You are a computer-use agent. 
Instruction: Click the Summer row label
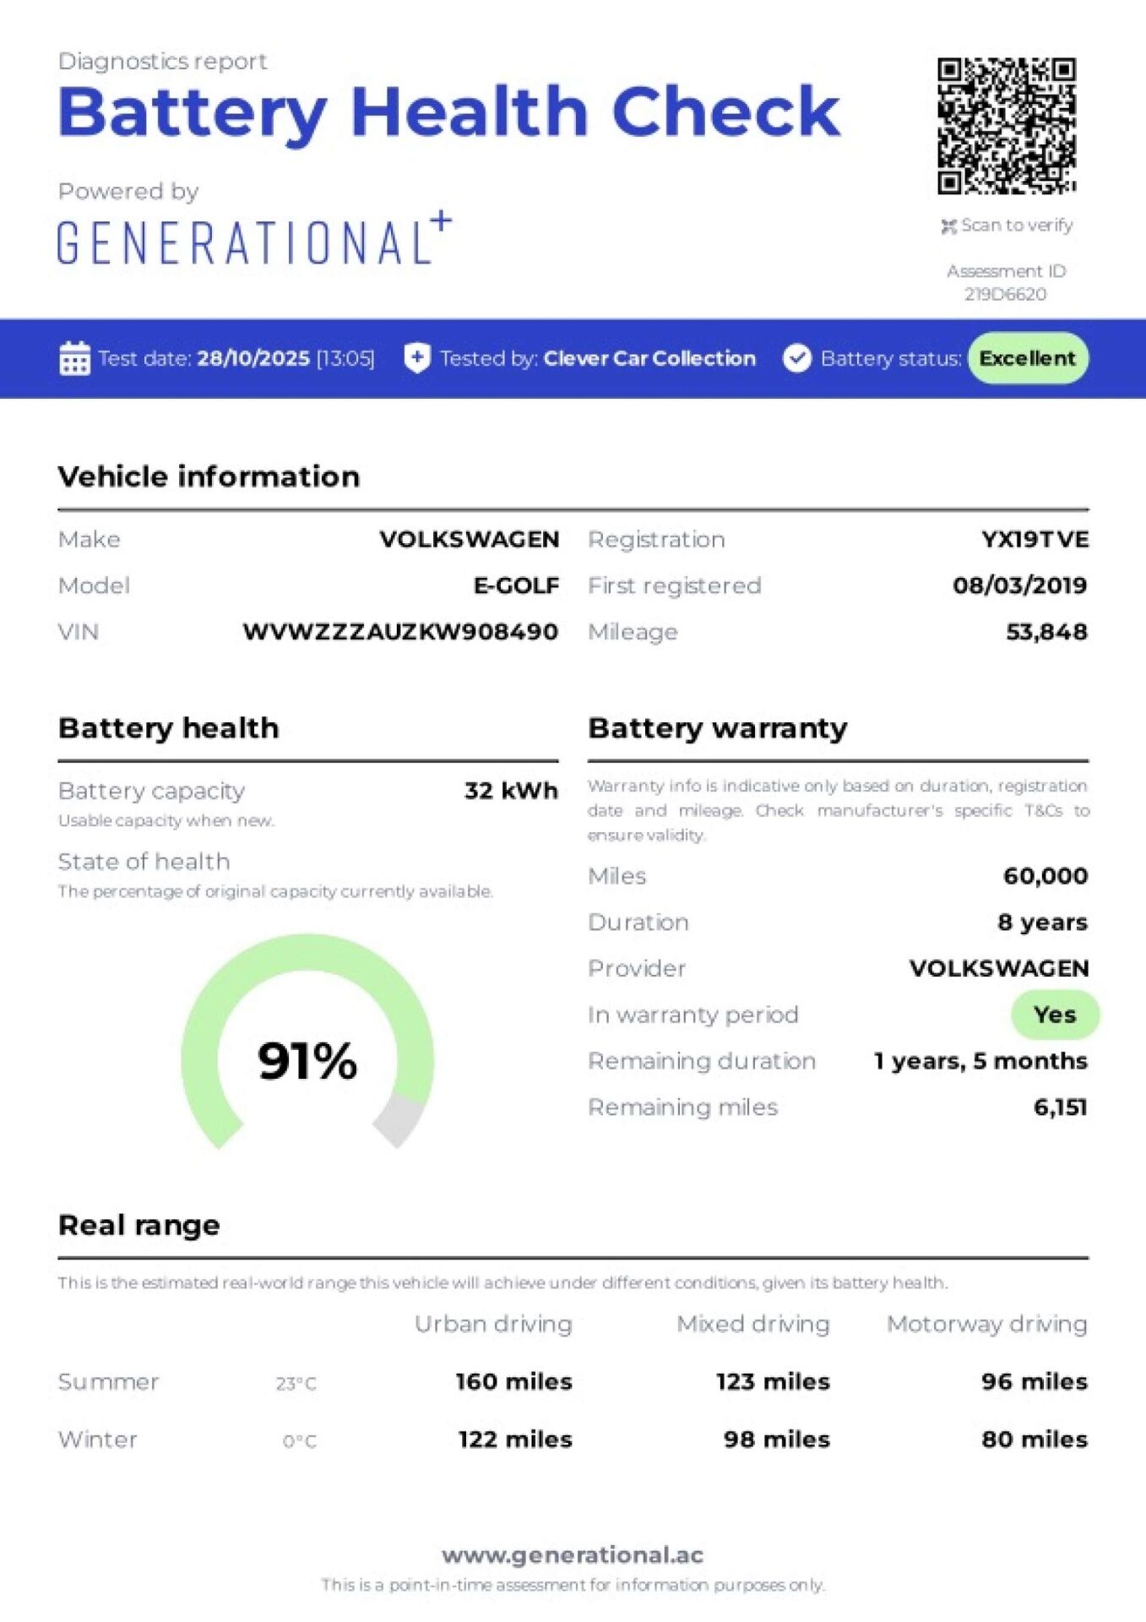tap(108, 1382)
